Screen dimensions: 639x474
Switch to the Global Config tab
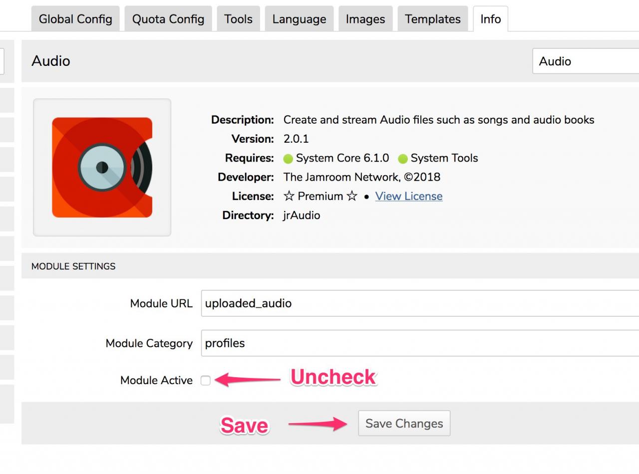click(x=75, y=19)
